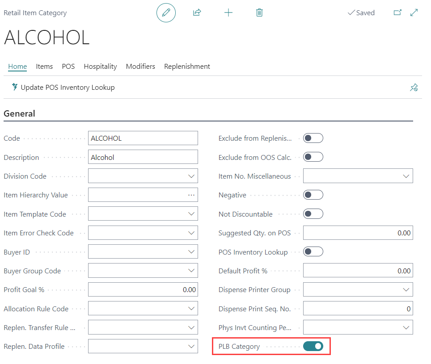Click the pencil edit icon
This screenshot has width=431, height=364.
pyautogui.click(x=166, y=13)
